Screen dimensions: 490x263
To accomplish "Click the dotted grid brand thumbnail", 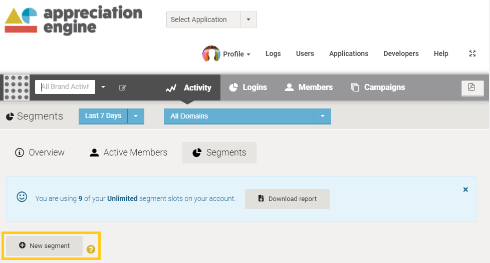I will point(17,87).
